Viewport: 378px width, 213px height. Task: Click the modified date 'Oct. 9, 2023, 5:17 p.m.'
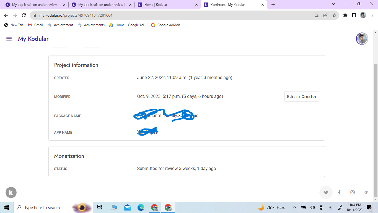[159, 97]
